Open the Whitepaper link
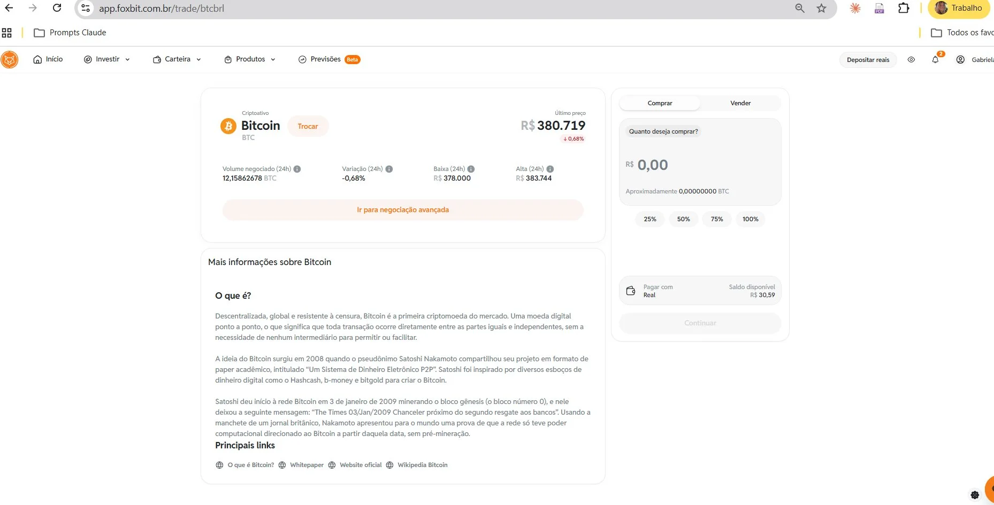The height and width of the screenshot is (505, 994). [307, 465]
